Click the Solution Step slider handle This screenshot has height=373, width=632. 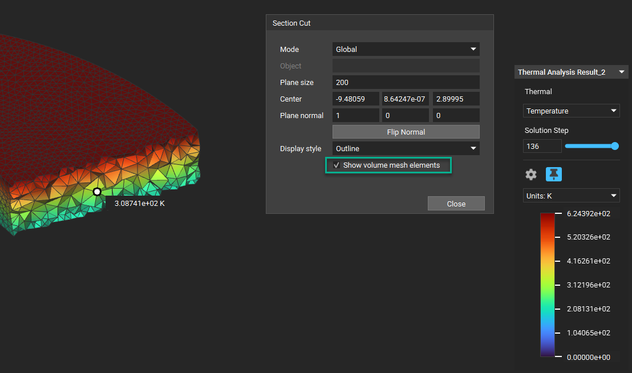click(x=615, y=146)
